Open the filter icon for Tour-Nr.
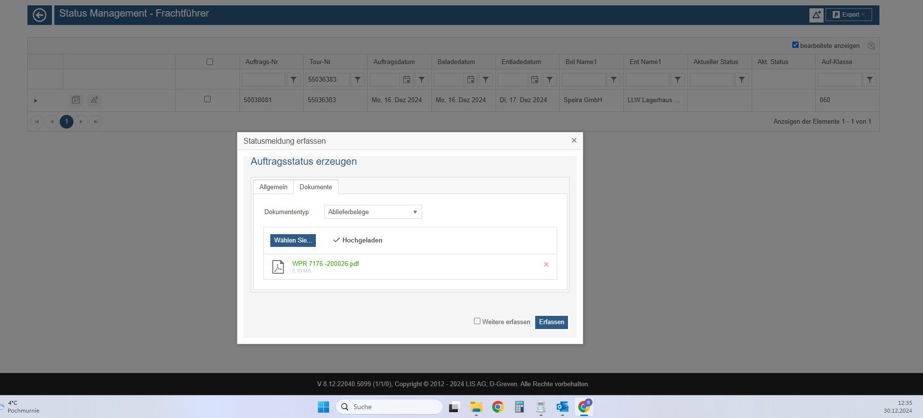The width and height of the screenshot is (923, 418). [357, 80]
